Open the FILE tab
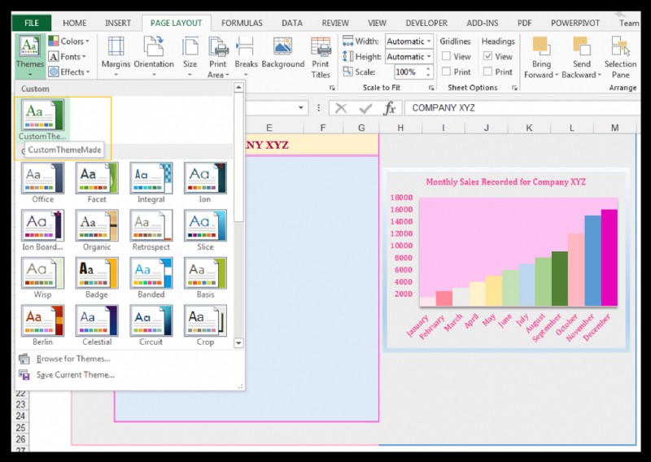 32,23
